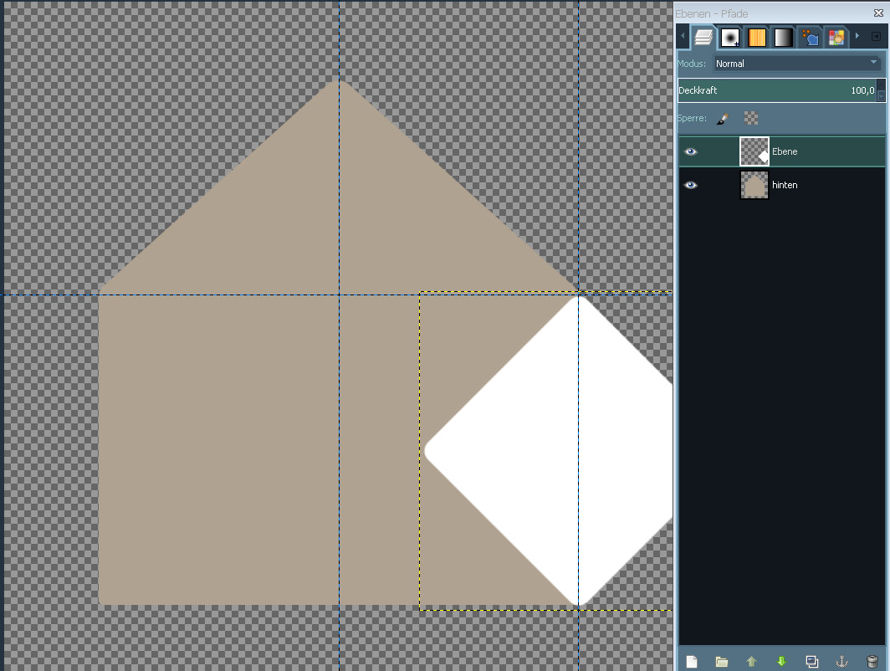
Task: Switch to the Brushes tab
Action: [x=730, y=38]
